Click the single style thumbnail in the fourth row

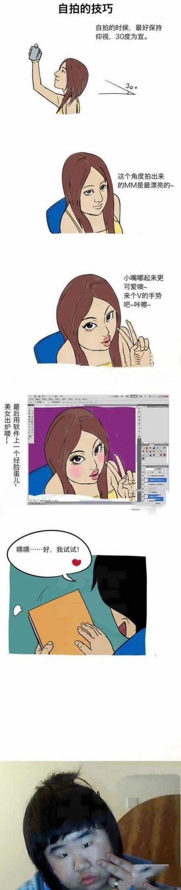tap(143, 458)
